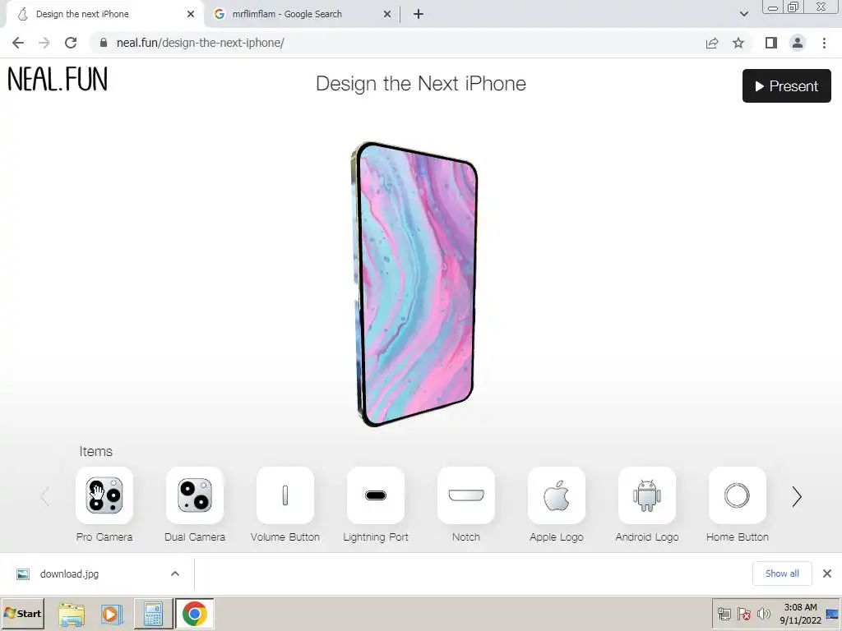Close the mrflimflam Google Search tab
Screen dimensions: 842x631
pyautogui.click(x=387, y=14)
